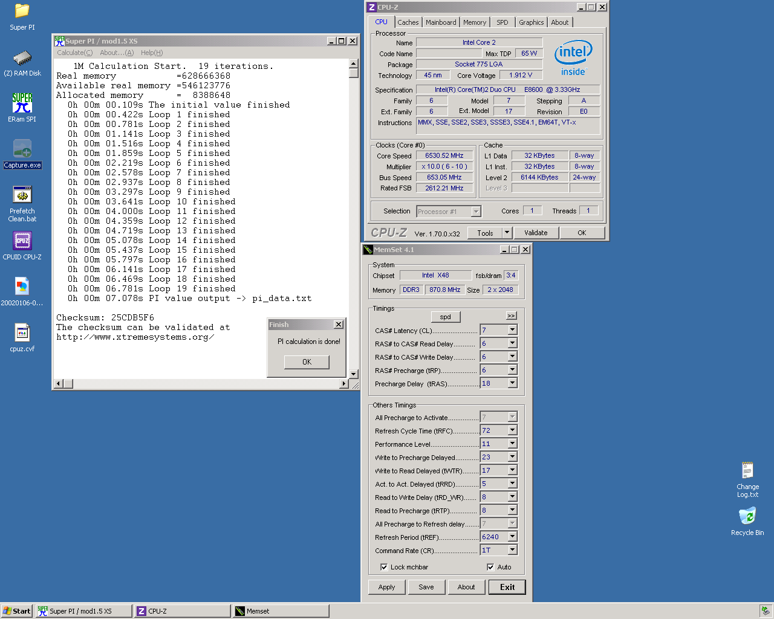Select the cpuz.cvf file icon
This screenshot has width=774, height=619.
coord(22,338)
